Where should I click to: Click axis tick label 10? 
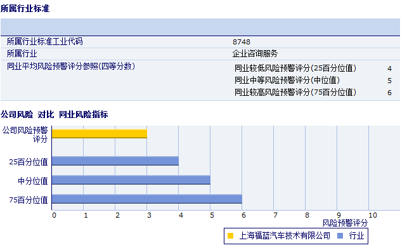(373, 215)
